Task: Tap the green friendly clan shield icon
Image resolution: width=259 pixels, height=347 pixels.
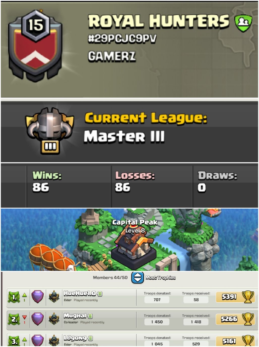Action: [243, 23]
